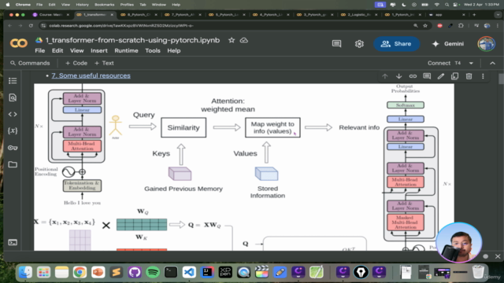This screenshot has height=283, width=504.
Task: Open GitHub Desktop in the Dock
Action: [x=135, y=272]
